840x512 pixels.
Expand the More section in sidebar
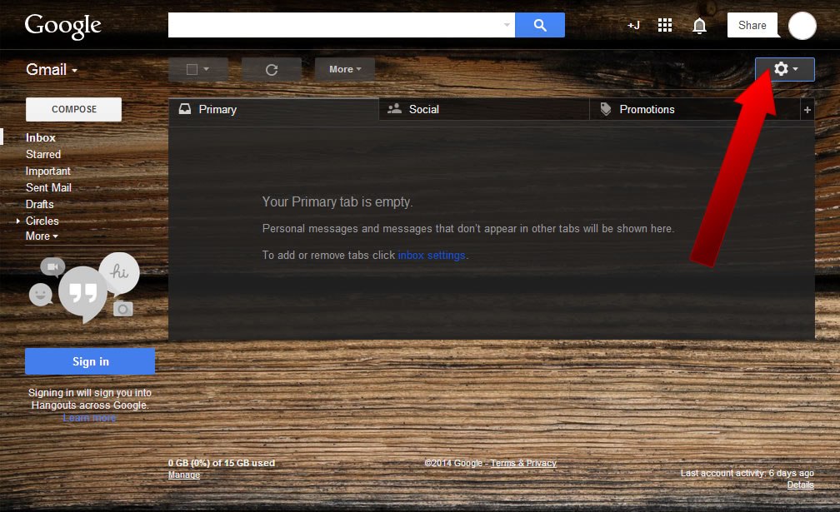click(41, 236)
